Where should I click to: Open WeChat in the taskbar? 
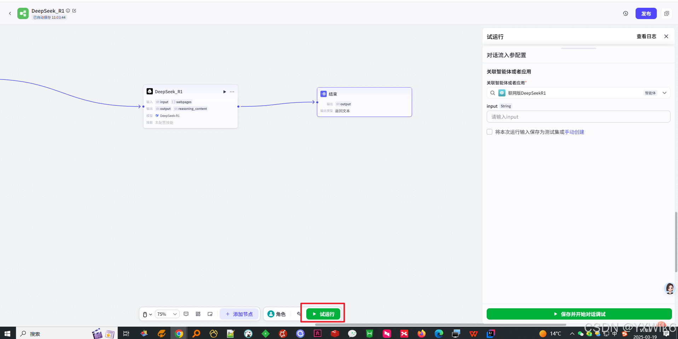click(352, 333)
